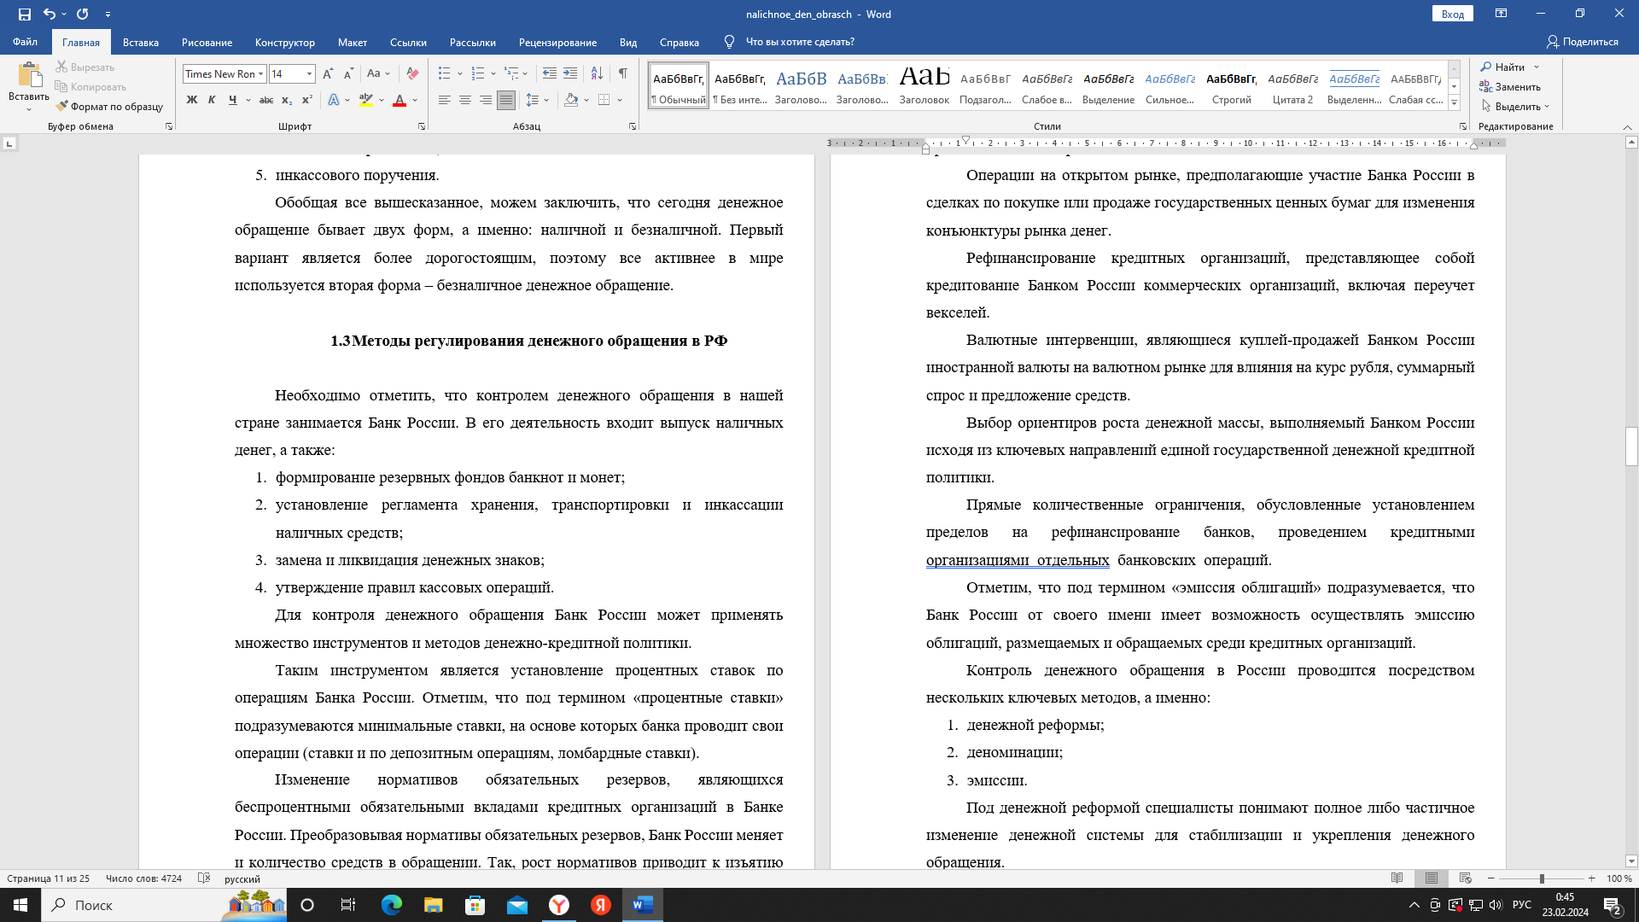The image size is (1639, 922).
Task: Undo the last action in the title bar
Action: coord(50,14)
